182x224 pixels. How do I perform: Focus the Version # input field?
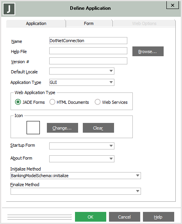[x=88, y=61]
